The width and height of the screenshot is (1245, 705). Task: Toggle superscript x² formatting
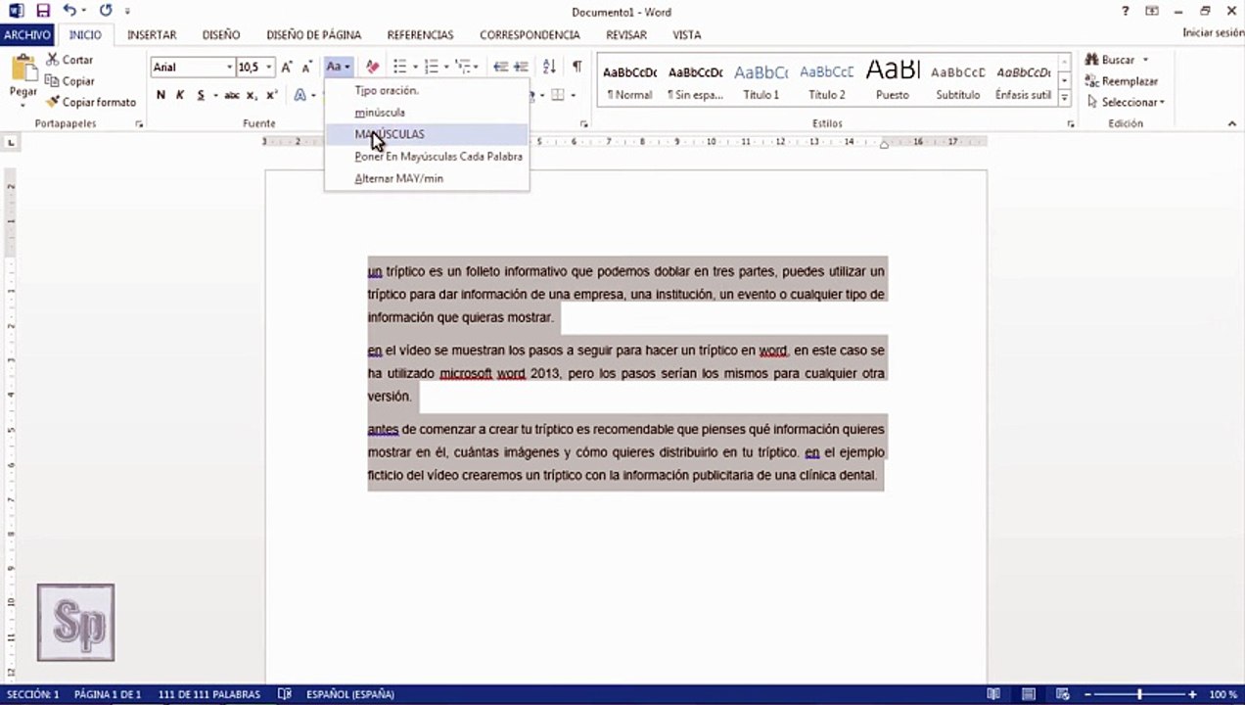[x=272, y=95]
